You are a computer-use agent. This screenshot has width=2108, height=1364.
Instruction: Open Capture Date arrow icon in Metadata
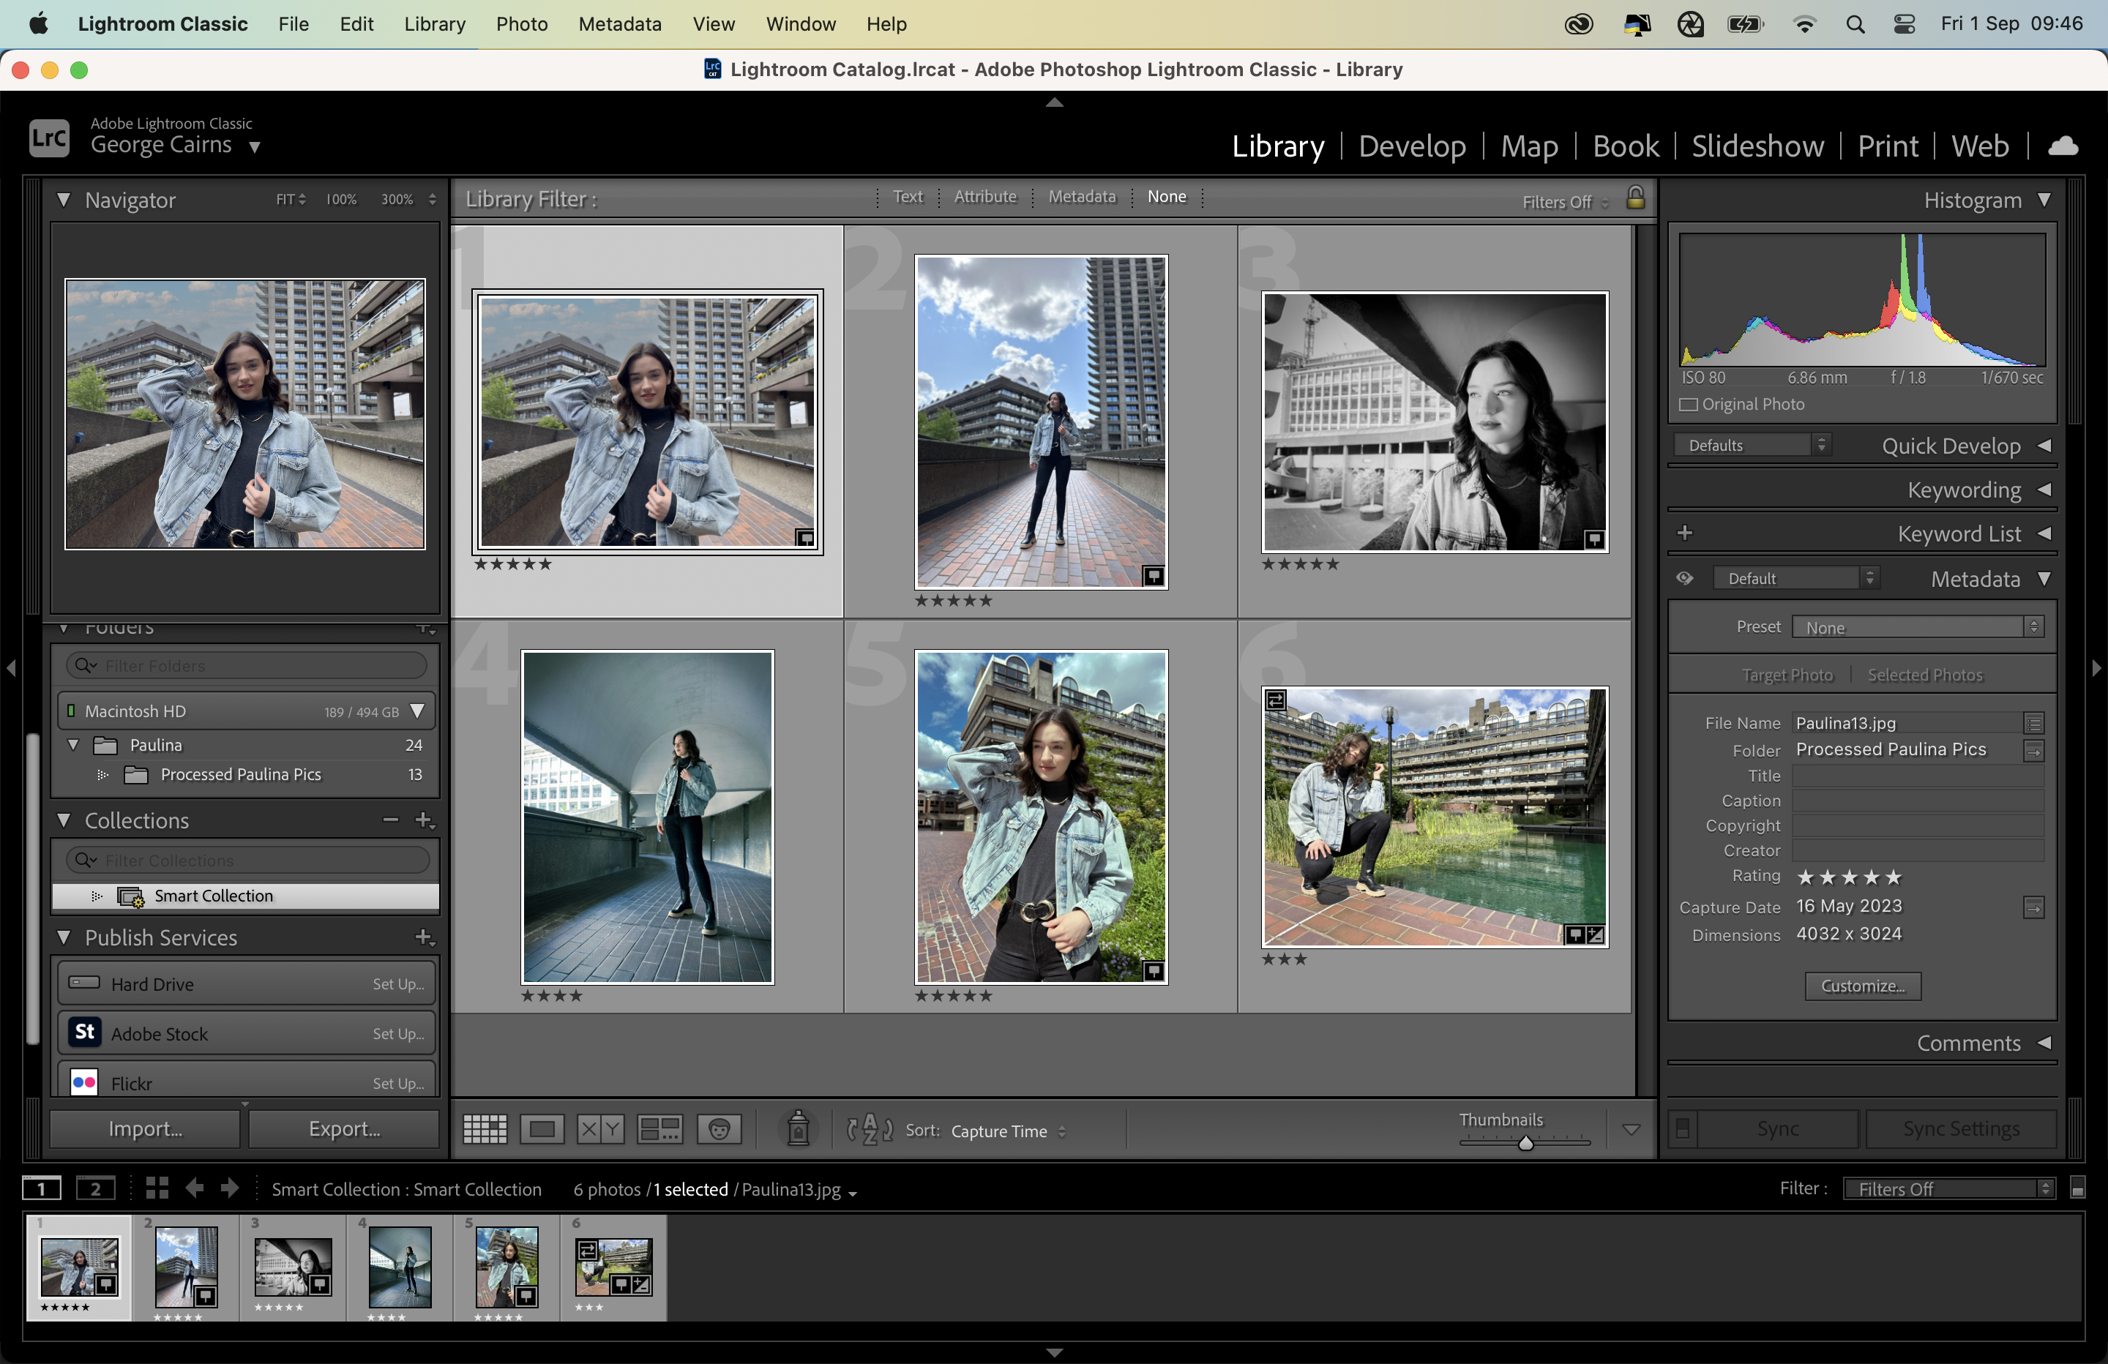click(2033, 907)
